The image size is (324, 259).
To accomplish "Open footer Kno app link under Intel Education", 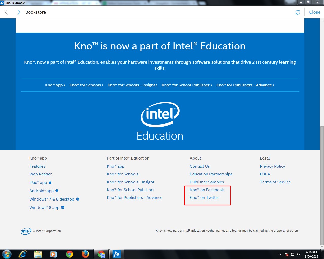I will pos(116,166).
